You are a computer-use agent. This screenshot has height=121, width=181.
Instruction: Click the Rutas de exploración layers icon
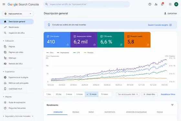click(5, 103)
